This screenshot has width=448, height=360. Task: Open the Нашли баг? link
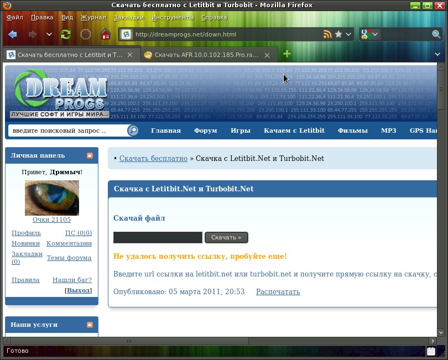[72, 280]
